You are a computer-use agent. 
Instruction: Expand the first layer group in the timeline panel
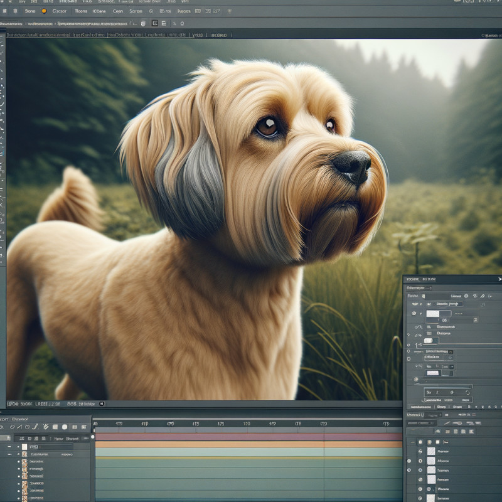point(10,446)
